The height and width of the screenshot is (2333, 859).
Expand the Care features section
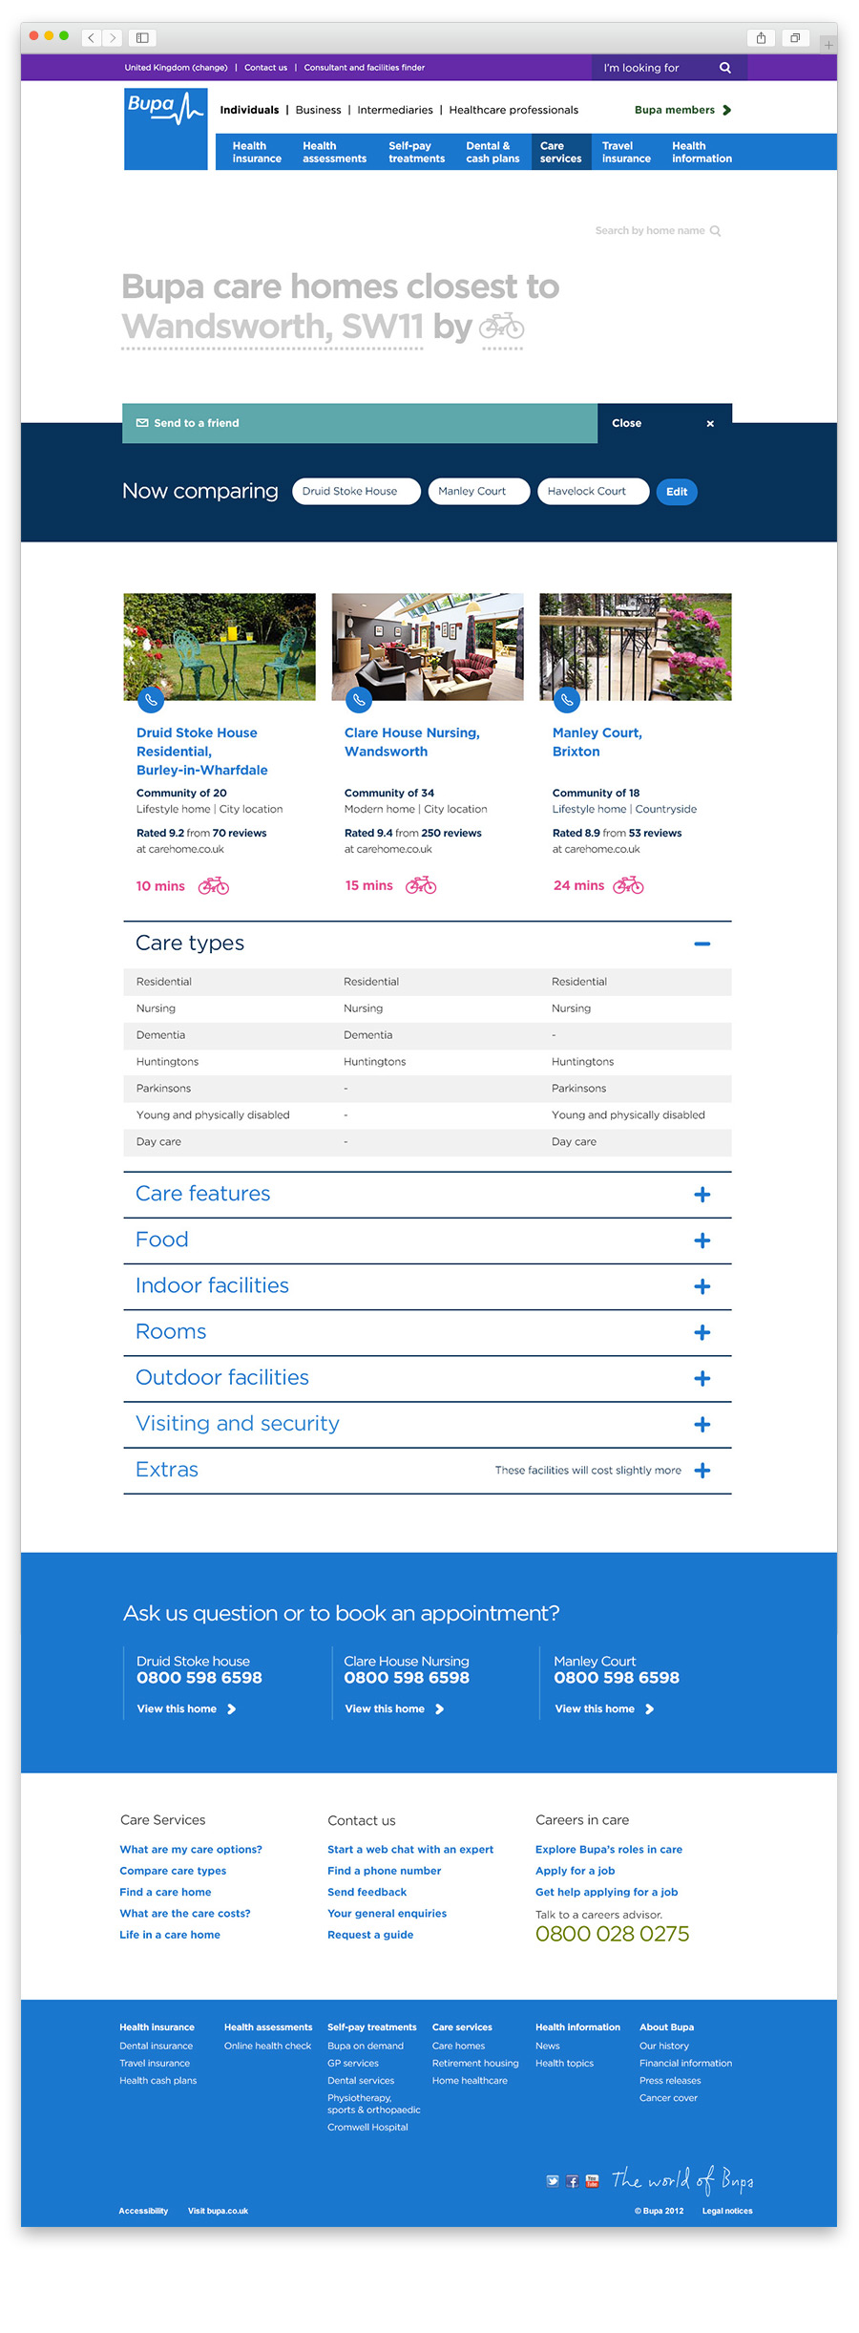click(x=702, y=1195)
